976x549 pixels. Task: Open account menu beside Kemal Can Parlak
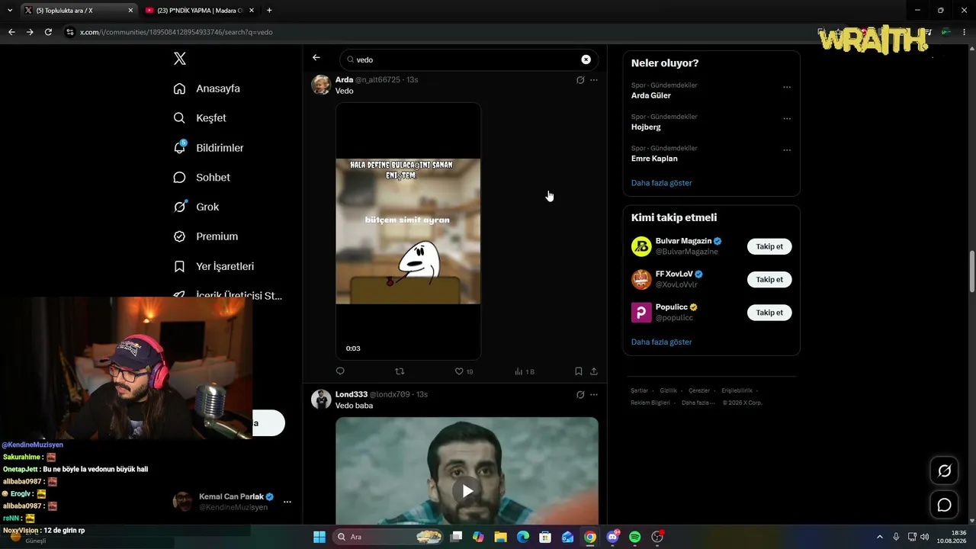tap(287, 502)
